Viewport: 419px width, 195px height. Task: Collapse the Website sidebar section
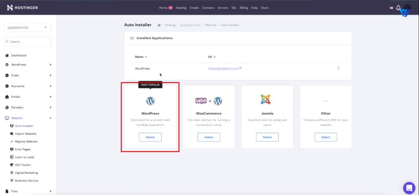[x=50, y=118]
